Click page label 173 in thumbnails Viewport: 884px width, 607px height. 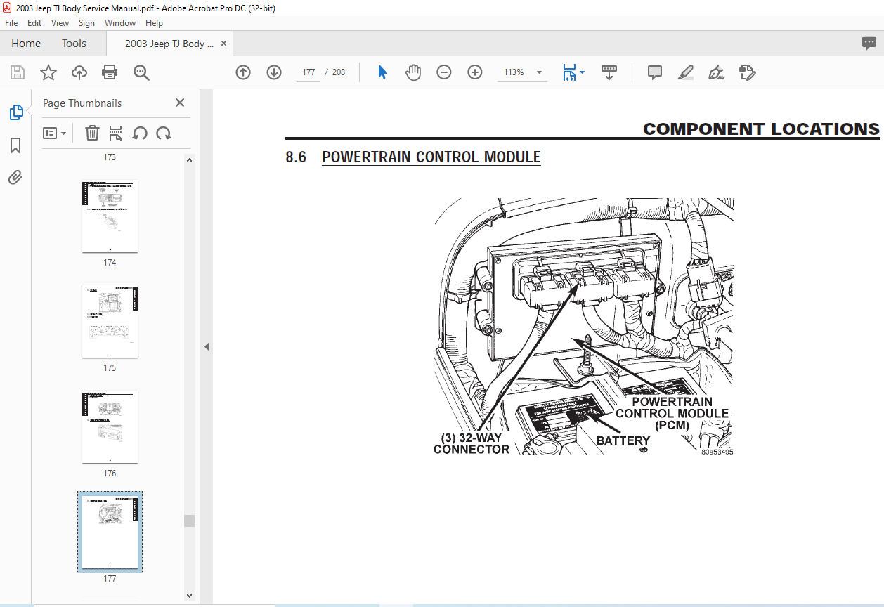click(x=110, y=157)
